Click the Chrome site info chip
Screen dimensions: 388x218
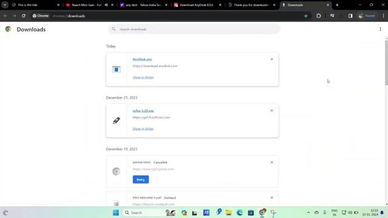coord(41,16)
